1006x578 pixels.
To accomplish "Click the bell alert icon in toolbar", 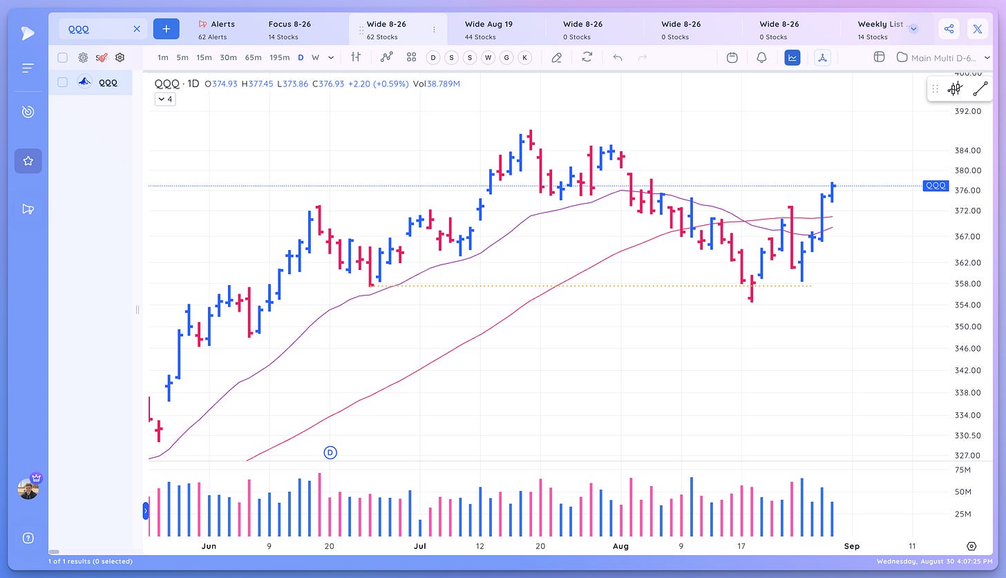I will [x=761, y=57].
